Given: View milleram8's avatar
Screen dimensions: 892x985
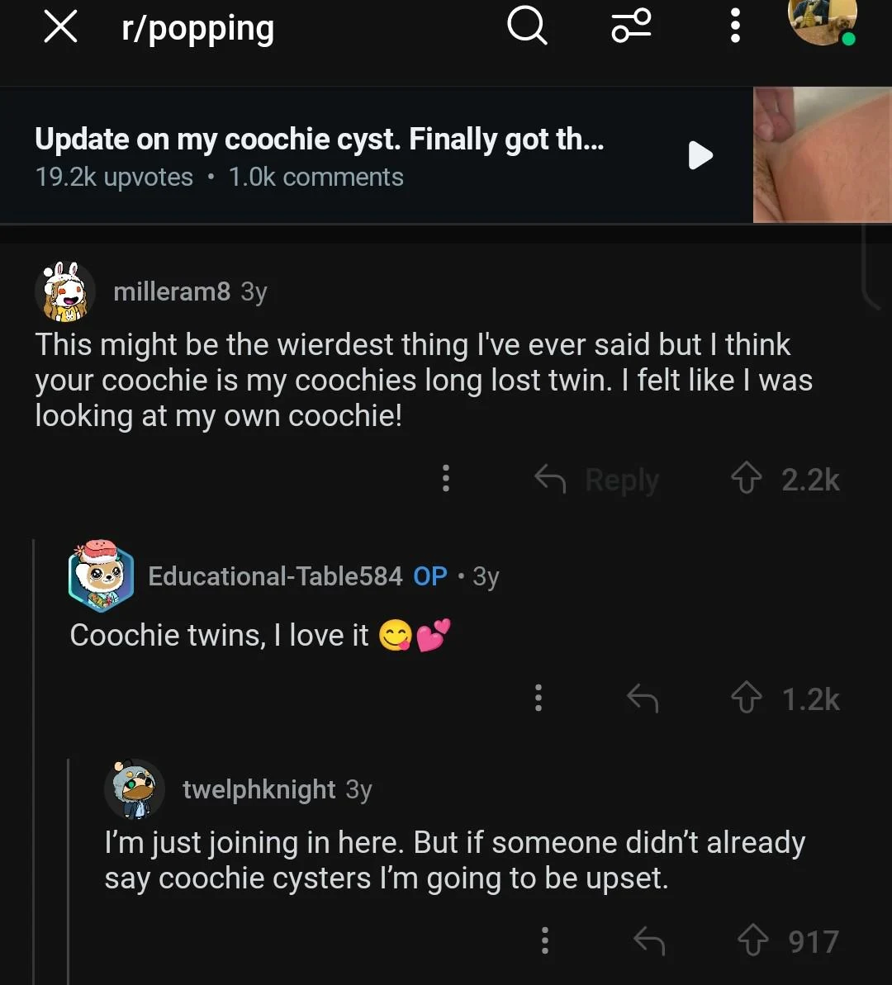Looking at the screenshot, I should (64, 291).
